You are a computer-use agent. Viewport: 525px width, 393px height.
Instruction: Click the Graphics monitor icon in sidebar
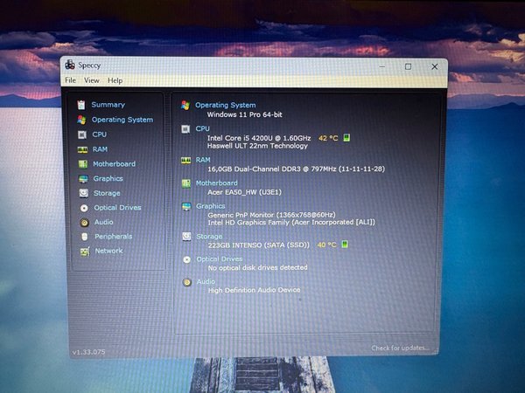[82, 178]
